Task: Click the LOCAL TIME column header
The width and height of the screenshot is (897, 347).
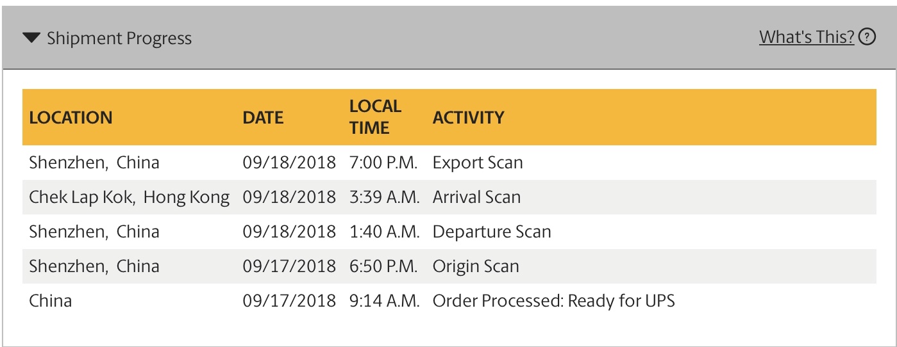Action: [x=375, y=117]
